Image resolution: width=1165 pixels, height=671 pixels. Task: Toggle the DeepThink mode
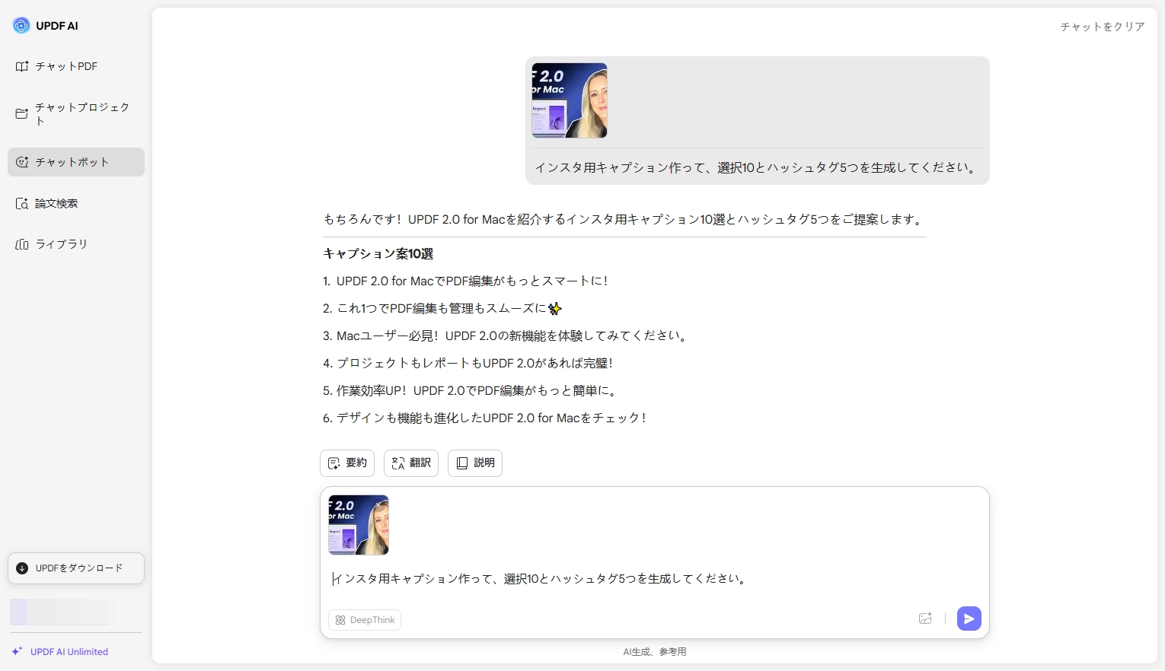pos(365,620)
